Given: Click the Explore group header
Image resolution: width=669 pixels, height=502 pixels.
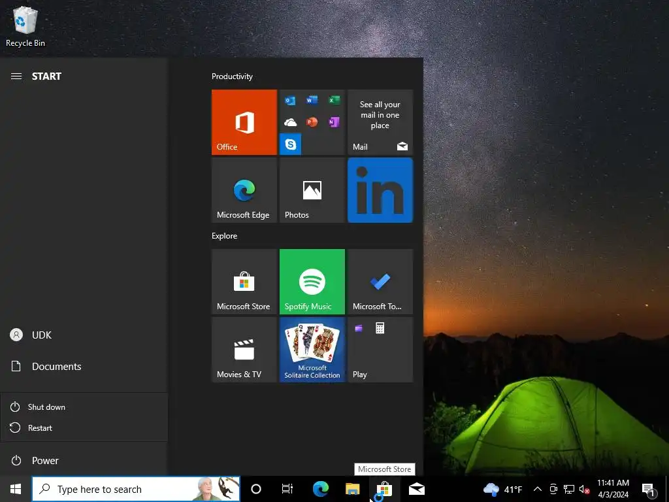Looking at the screenshot, I should pos(225,236).
